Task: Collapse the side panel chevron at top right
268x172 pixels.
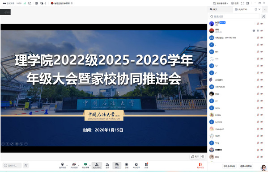Action: click(265, 9)
